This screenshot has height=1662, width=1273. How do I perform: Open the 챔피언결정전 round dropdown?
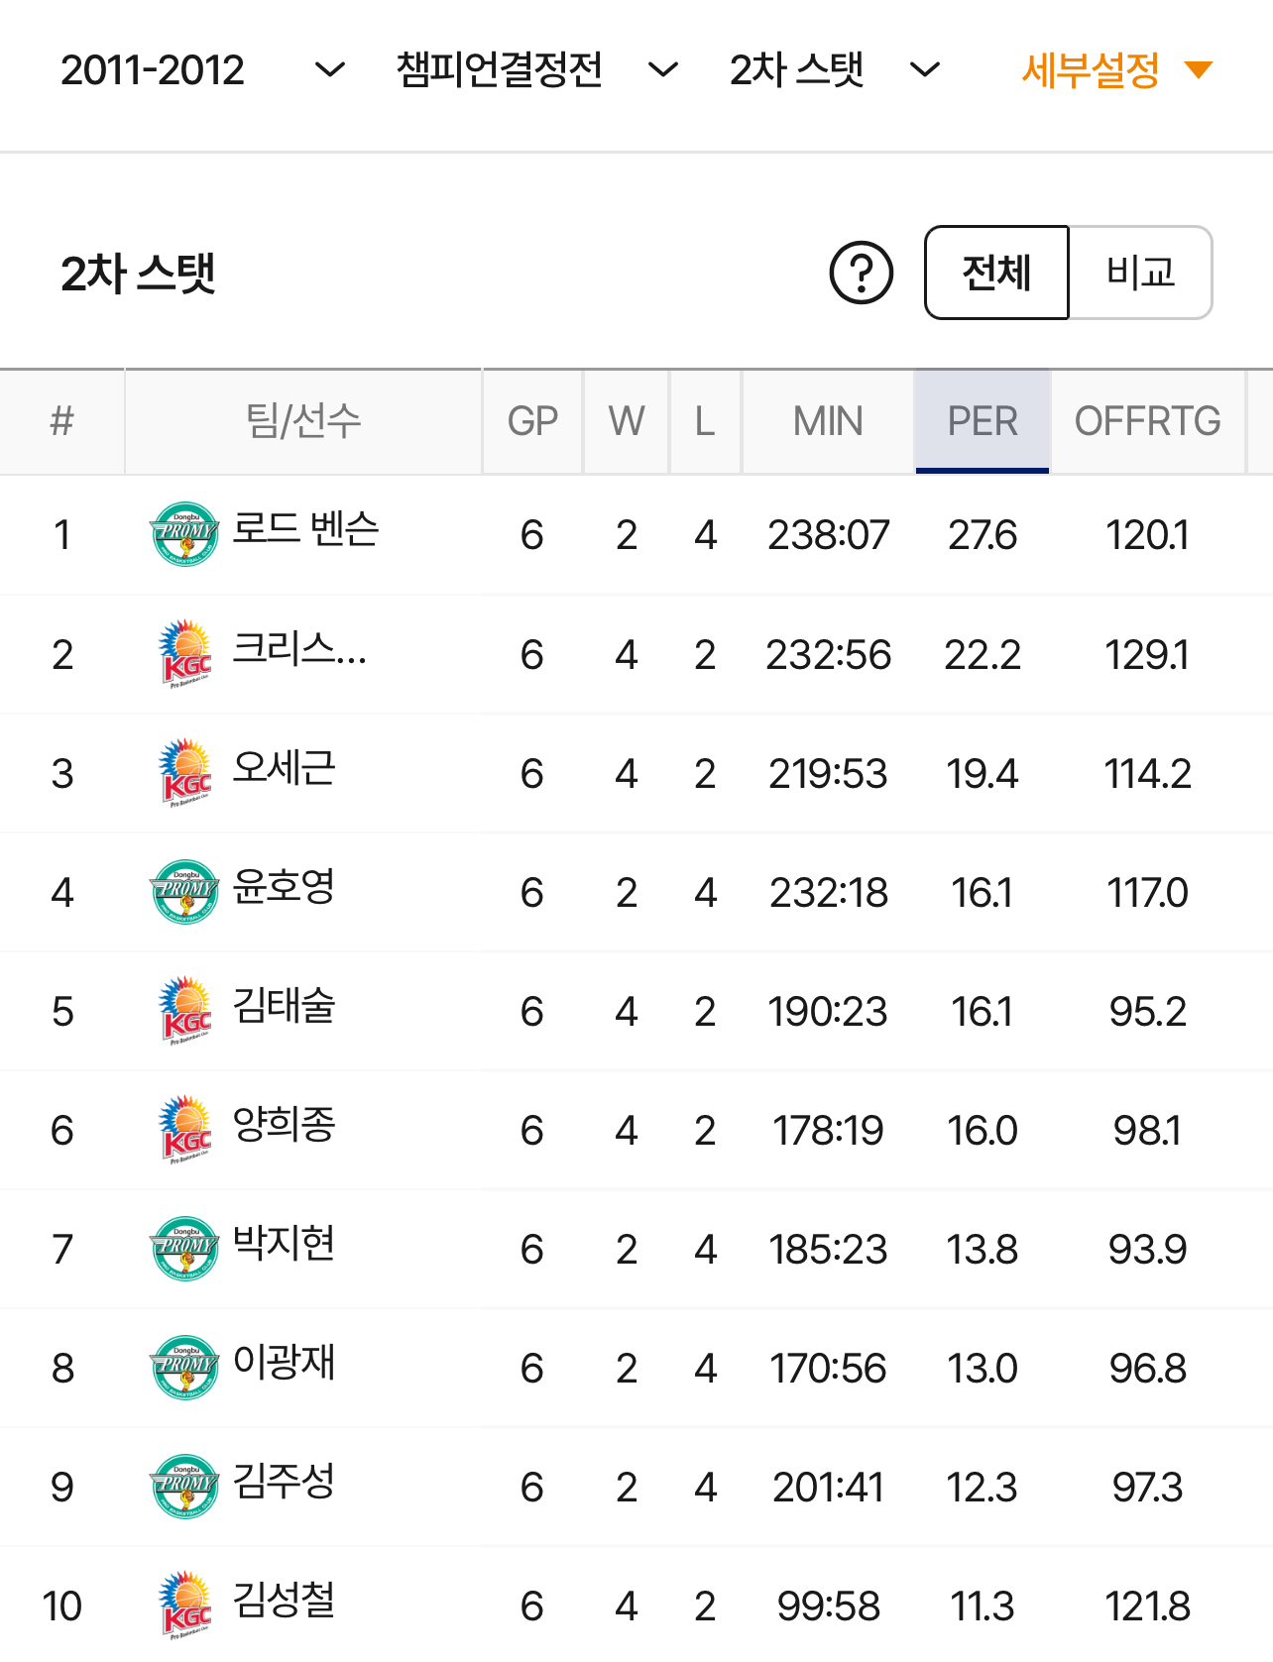(x=537, y=70)
